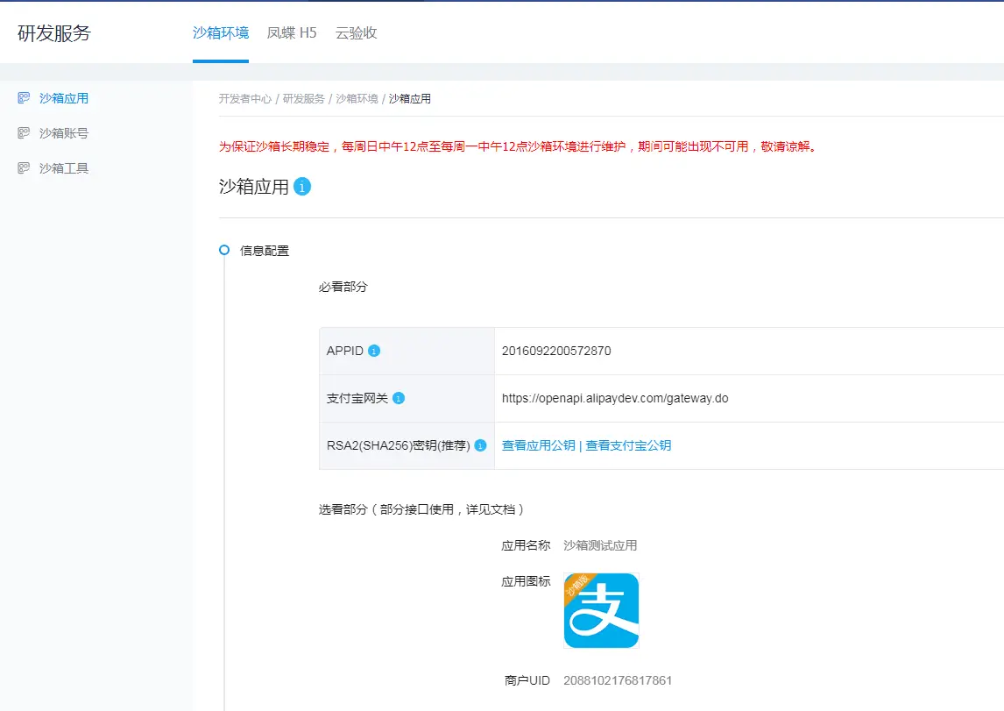Click info icon beside 沙箱应用 heading

tap(302, 187)
